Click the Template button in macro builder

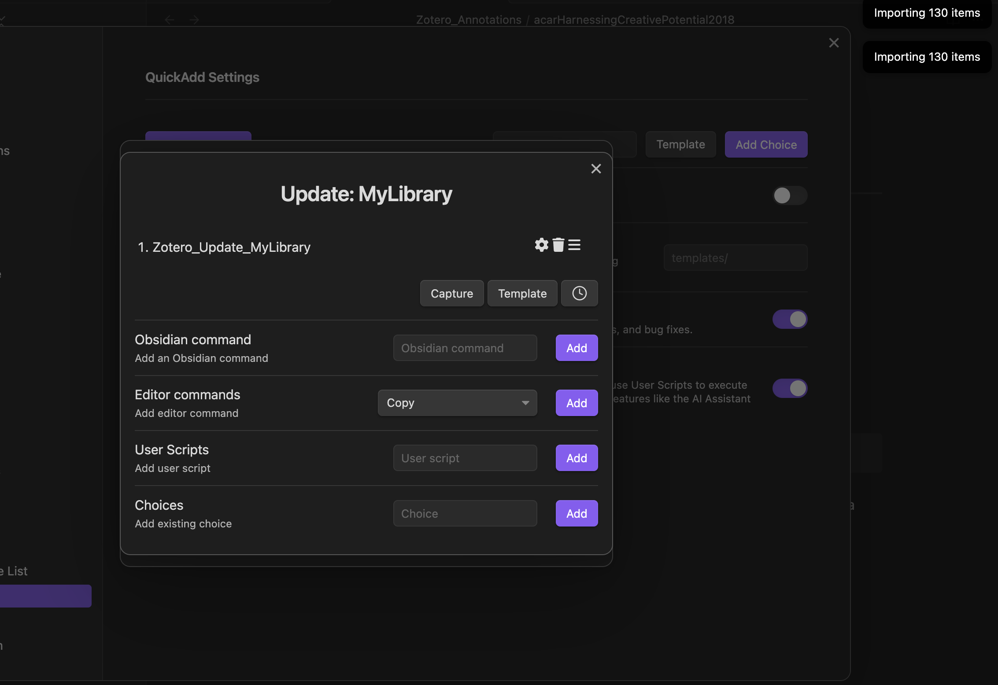522,293
